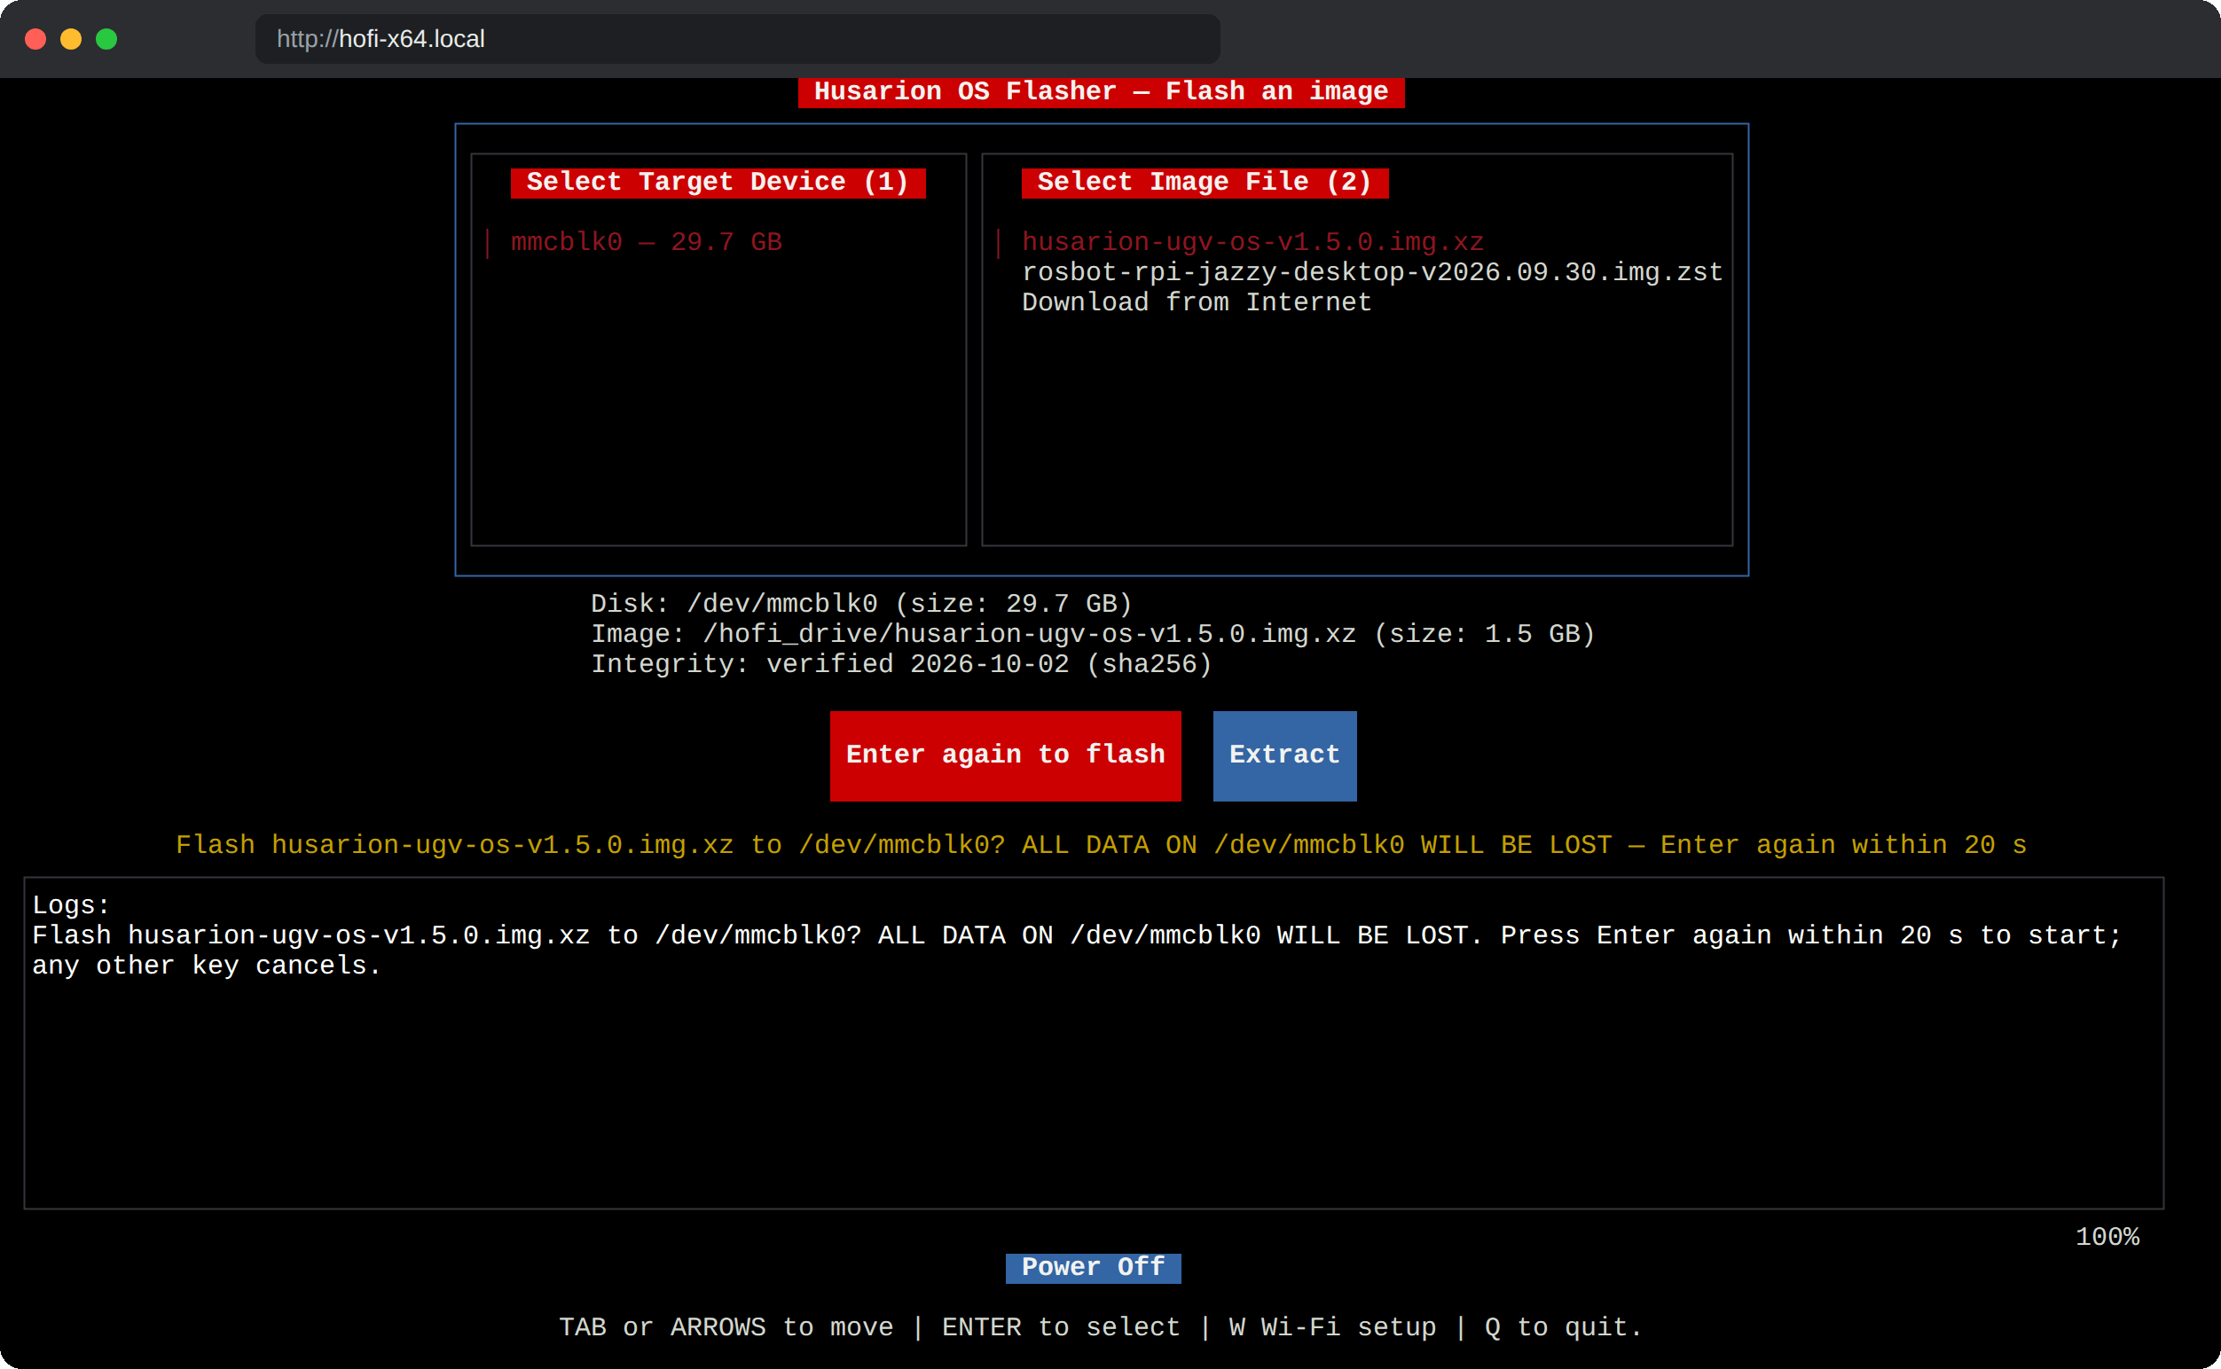This screenshot has width=2221, height=1369.
Task: Click the Enter again to flash button
Action: click(1006, 756)
